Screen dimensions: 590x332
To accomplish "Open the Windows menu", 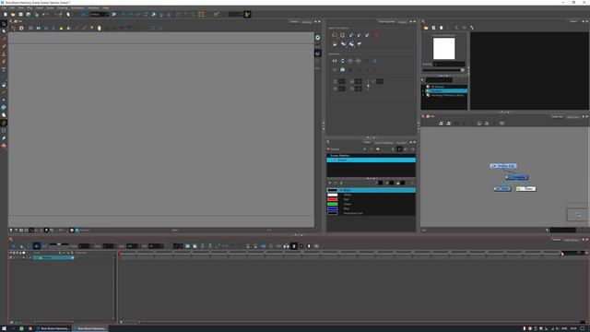I will [93, 8].
